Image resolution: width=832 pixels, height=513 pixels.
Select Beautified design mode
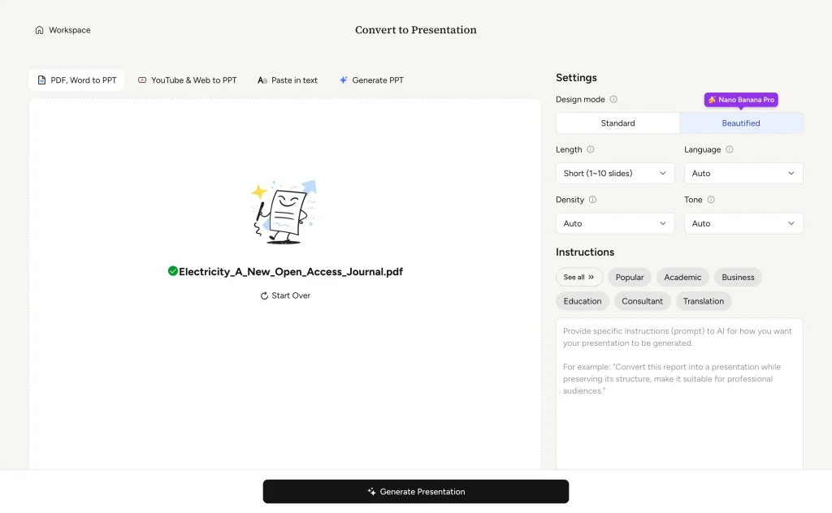(x=741, y=123)
